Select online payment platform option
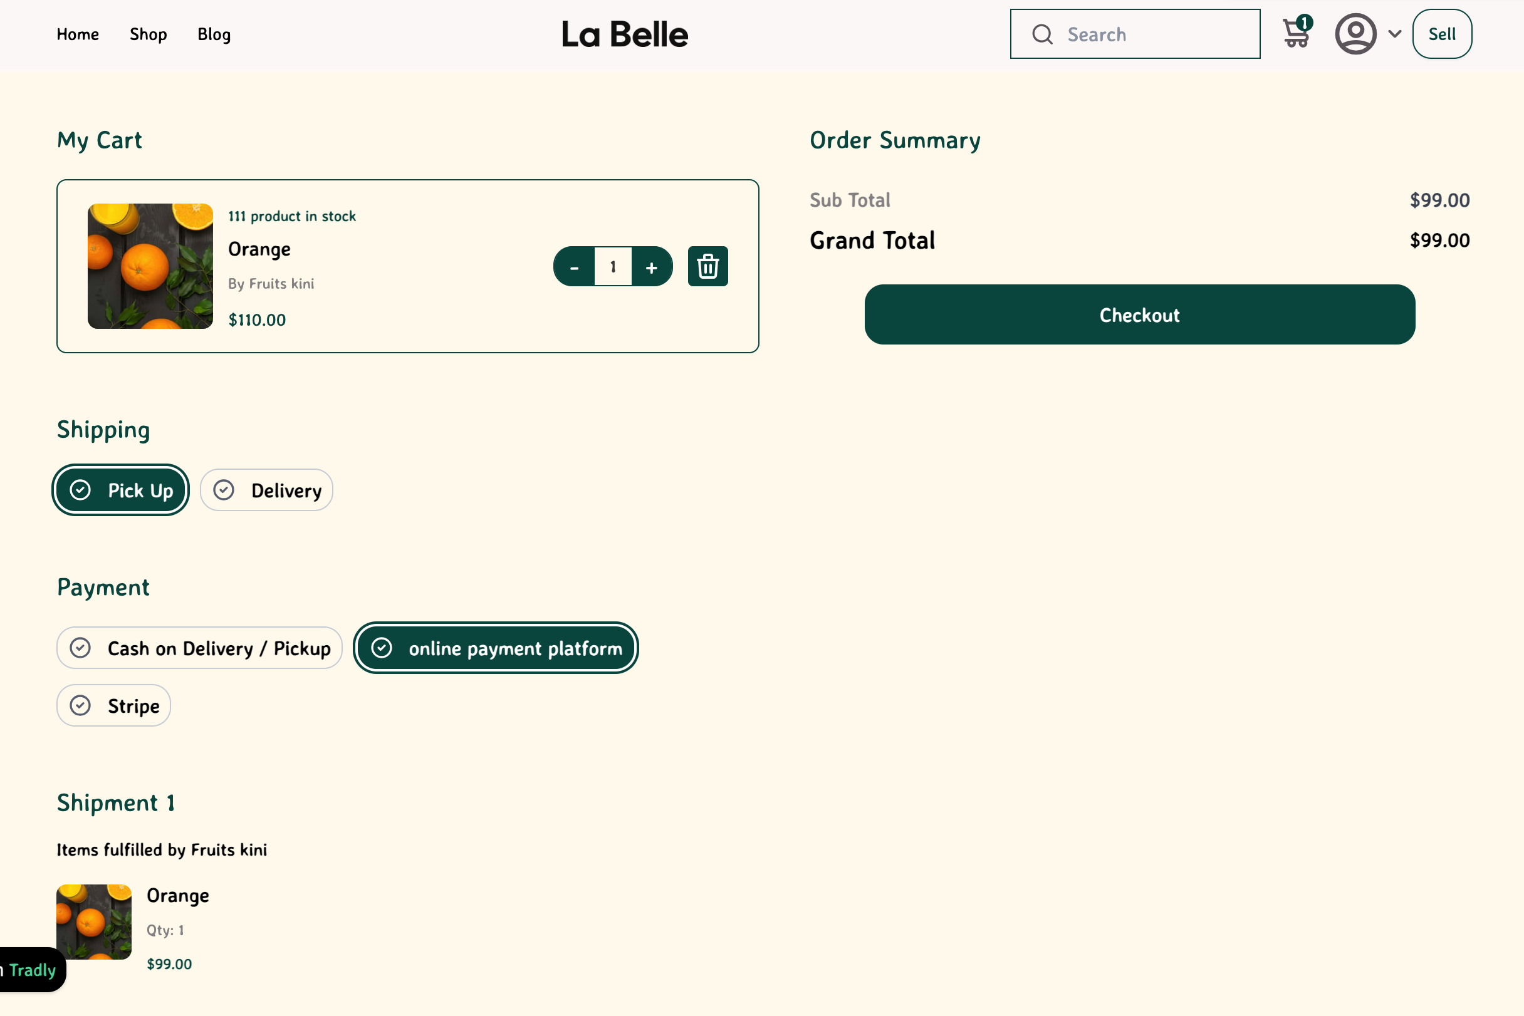 (x=496, y=648)
